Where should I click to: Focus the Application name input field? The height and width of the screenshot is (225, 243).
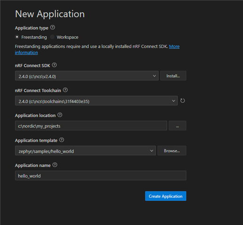pyautogui.click(x=101, y=176)
